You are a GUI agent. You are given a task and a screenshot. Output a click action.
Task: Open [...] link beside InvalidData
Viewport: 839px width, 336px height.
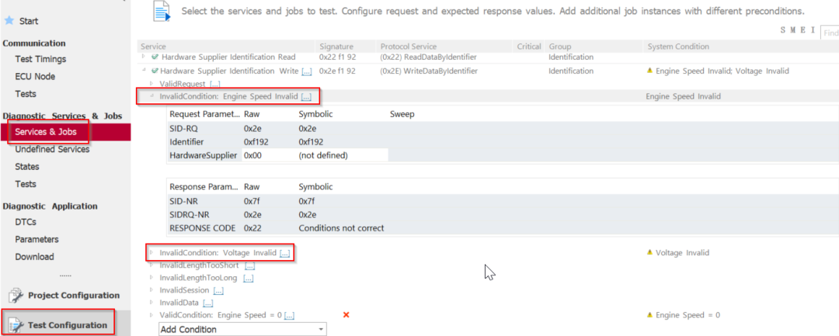208,303
